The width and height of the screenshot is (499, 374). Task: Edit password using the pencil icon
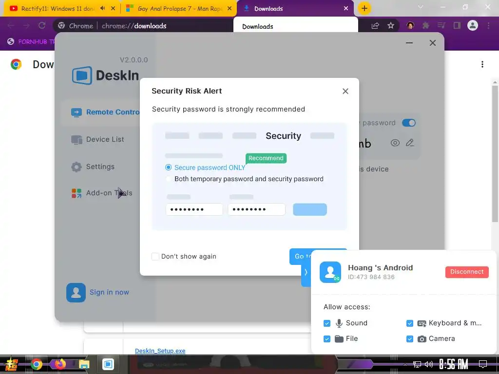pos(410,143)
